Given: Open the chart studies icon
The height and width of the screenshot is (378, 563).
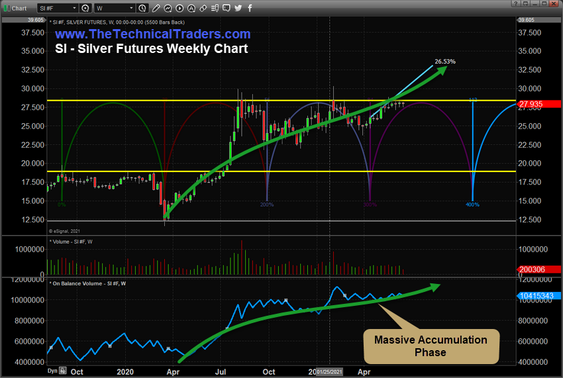Looking at the screenshot, I should point(168,8).
